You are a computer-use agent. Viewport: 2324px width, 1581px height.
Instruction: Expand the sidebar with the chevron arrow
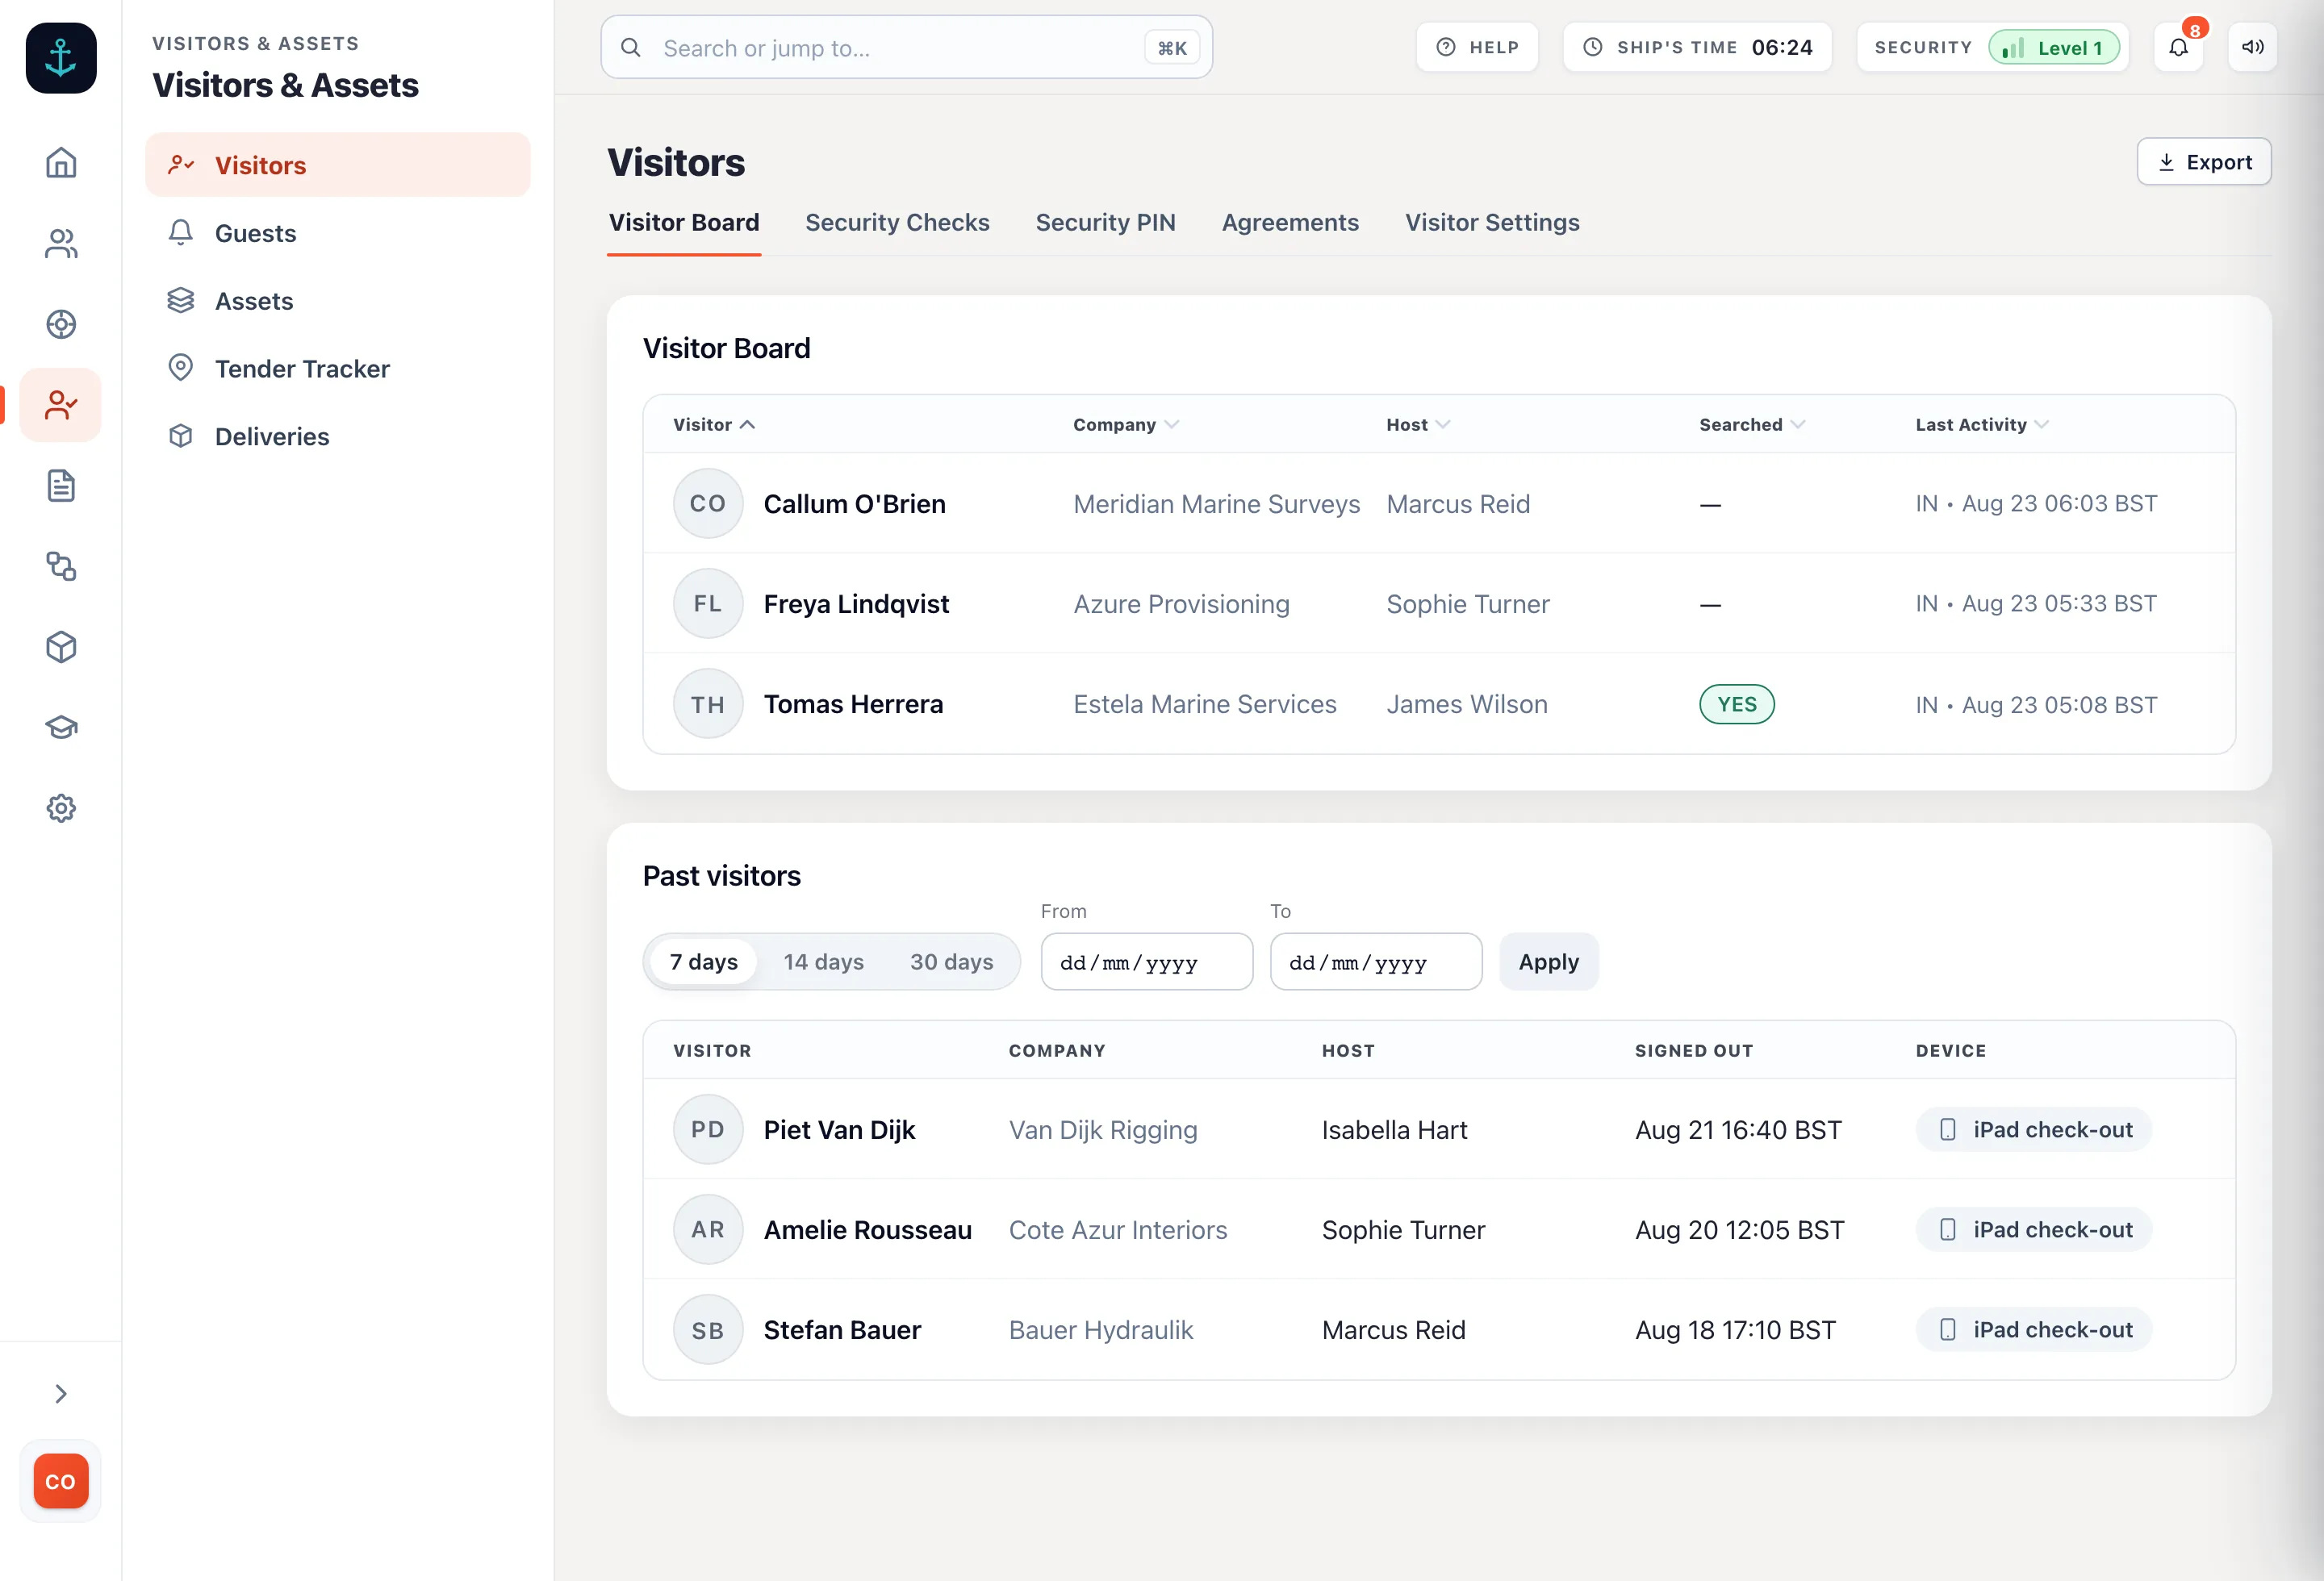[61, 1393]
